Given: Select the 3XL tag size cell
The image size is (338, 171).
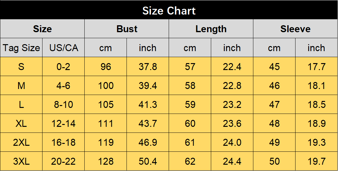Looking at the screenshot, I should [21, 161].
